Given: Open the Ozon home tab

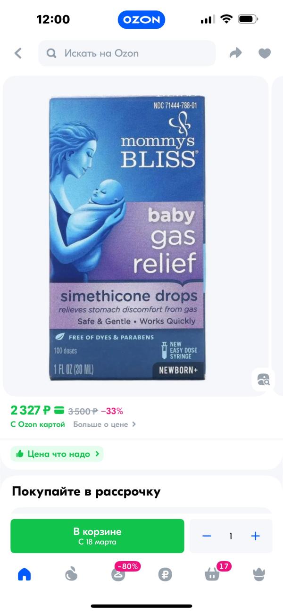Looking at the screenshot, I should coord(24,574).
